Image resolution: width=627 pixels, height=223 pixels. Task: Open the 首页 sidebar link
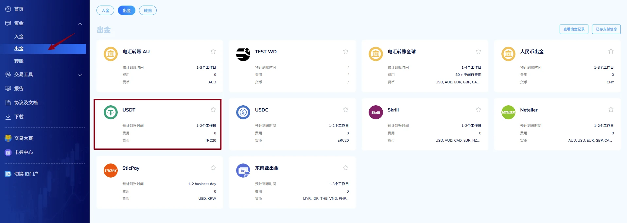(x=19, y=9)
